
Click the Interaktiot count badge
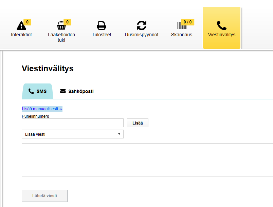tap(28, 22)
